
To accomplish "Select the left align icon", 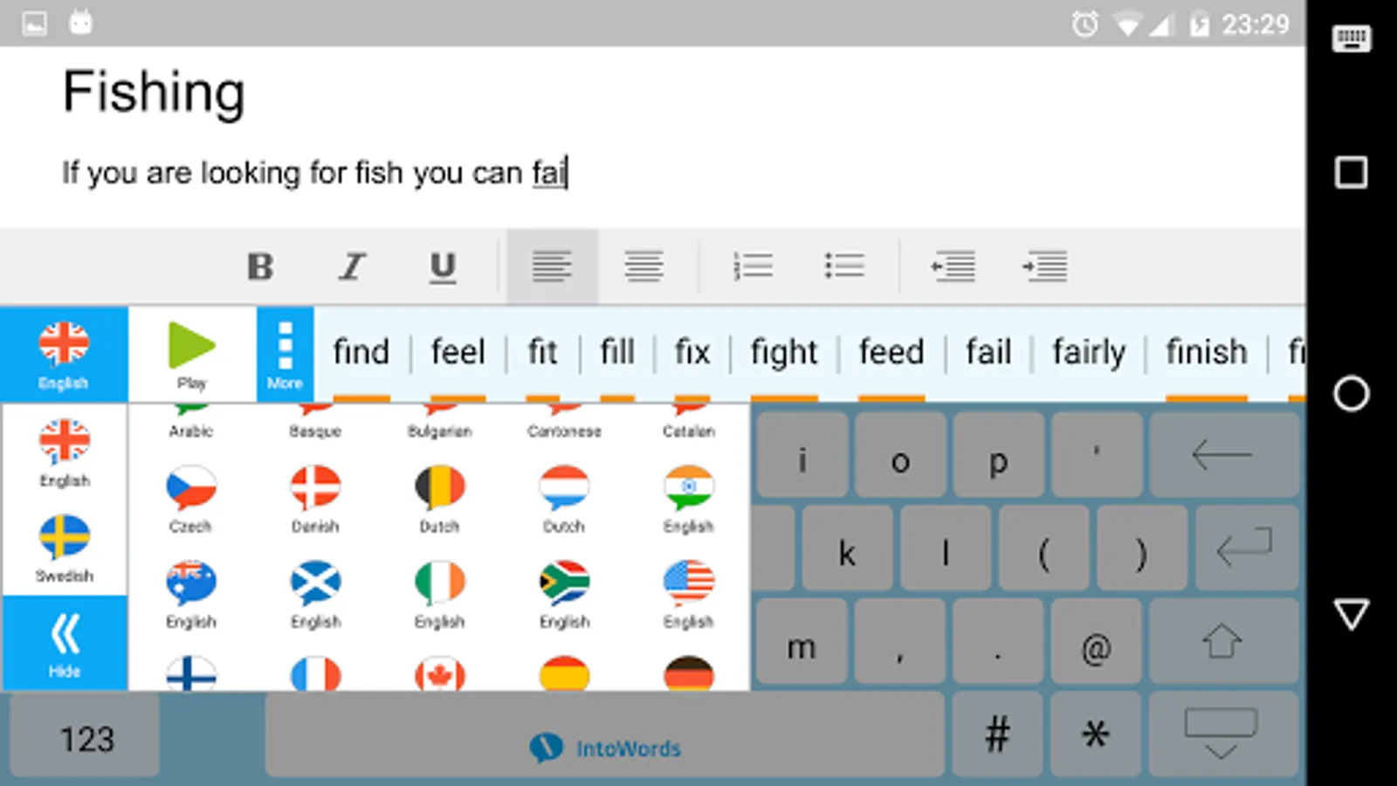I will (x=552, y=266).
